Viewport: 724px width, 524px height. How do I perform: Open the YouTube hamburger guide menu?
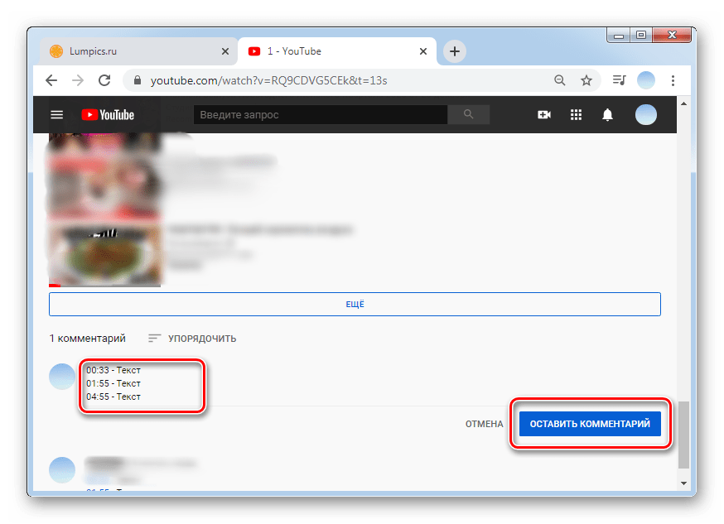[x=56, y=115]
